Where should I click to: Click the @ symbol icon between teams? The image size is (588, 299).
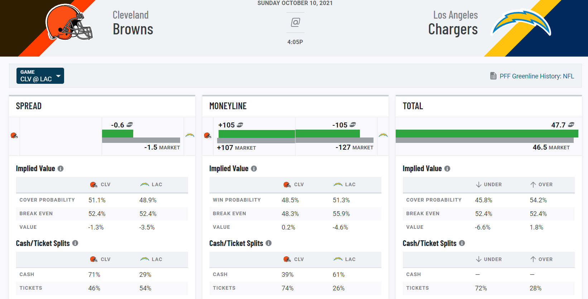[x=295, y=22]
